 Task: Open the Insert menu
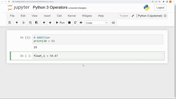(47, 16)
